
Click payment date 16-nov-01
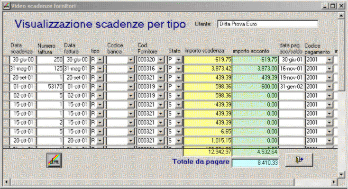[291, 69]
